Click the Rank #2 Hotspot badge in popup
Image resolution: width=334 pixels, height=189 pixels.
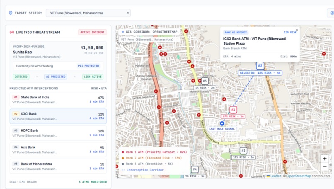tap(236, 32)
